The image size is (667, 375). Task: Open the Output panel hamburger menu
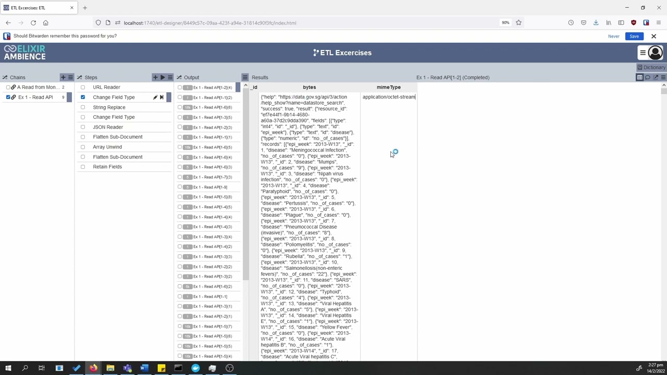point(244,77)
